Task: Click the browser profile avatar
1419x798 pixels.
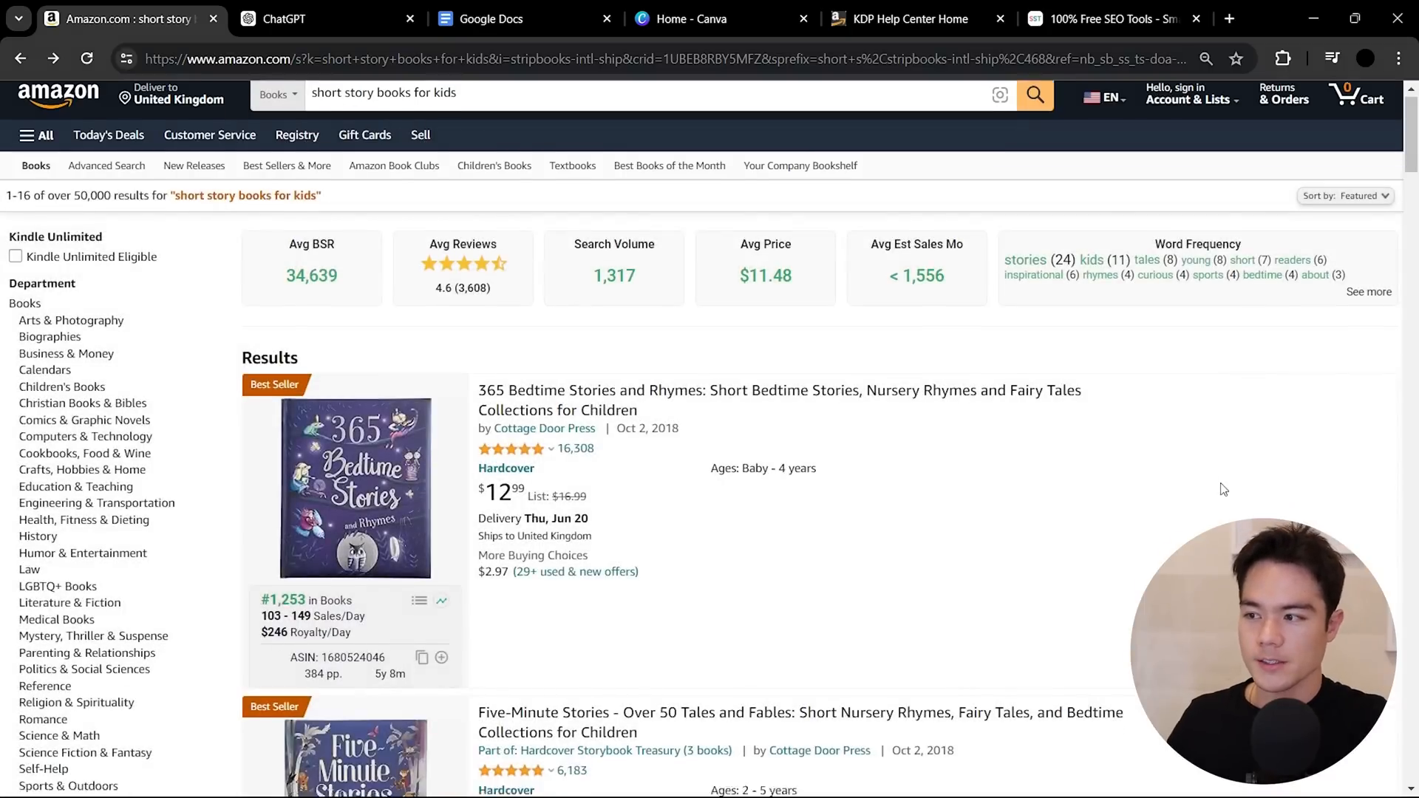Action: click(x=1365, y=58)
